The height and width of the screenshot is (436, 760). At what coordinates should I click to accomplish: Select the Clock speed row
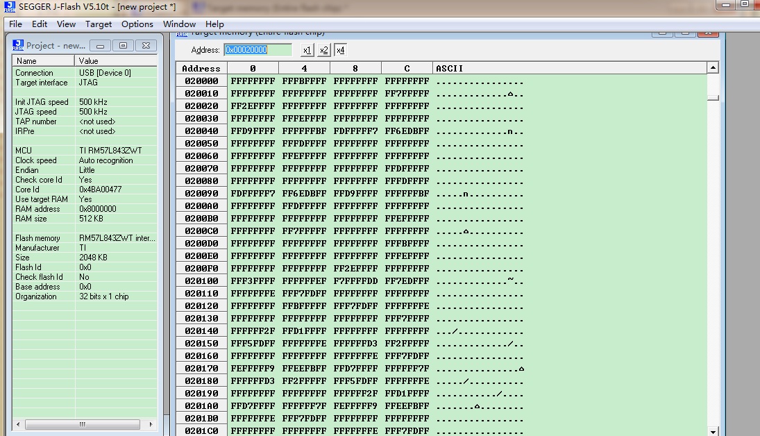pos(85,160)
